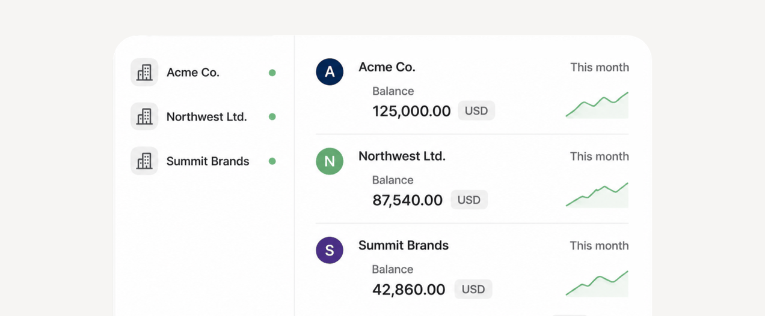View Summit Brands monthly trend sparkline
The image size is (765, 316).
tap(597, 284)
